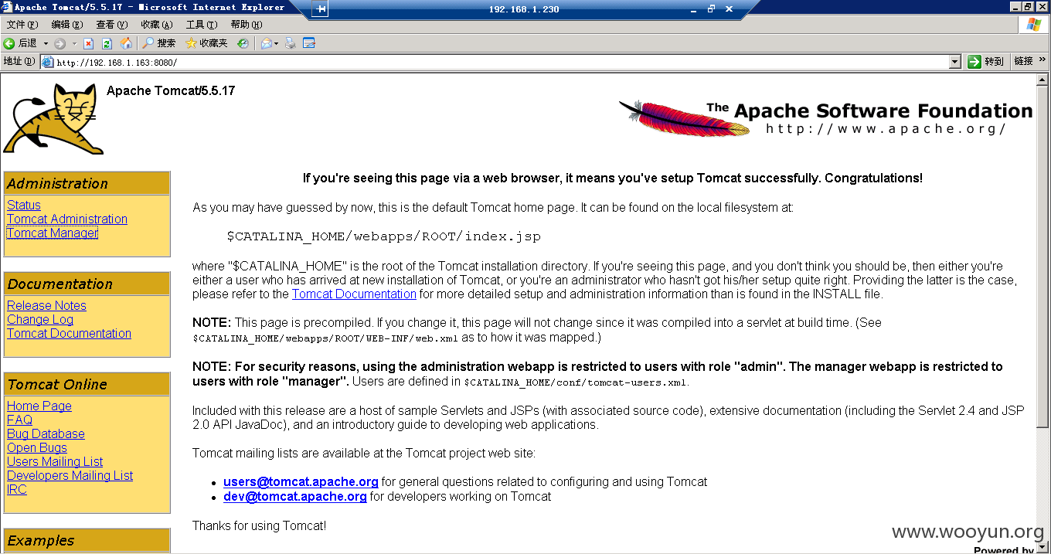
Task: Click the http://www.apache.org/ text in banner
Action: click(886, 129)
